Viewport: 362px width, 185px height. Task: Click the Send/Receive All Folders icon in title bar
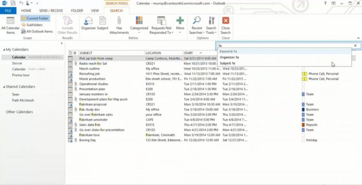[13, 3]
